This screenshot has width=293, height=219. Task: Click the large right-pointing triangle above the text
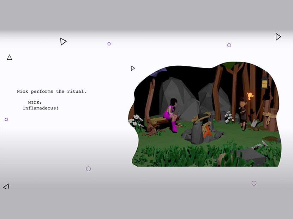click(x=63, y=42)
